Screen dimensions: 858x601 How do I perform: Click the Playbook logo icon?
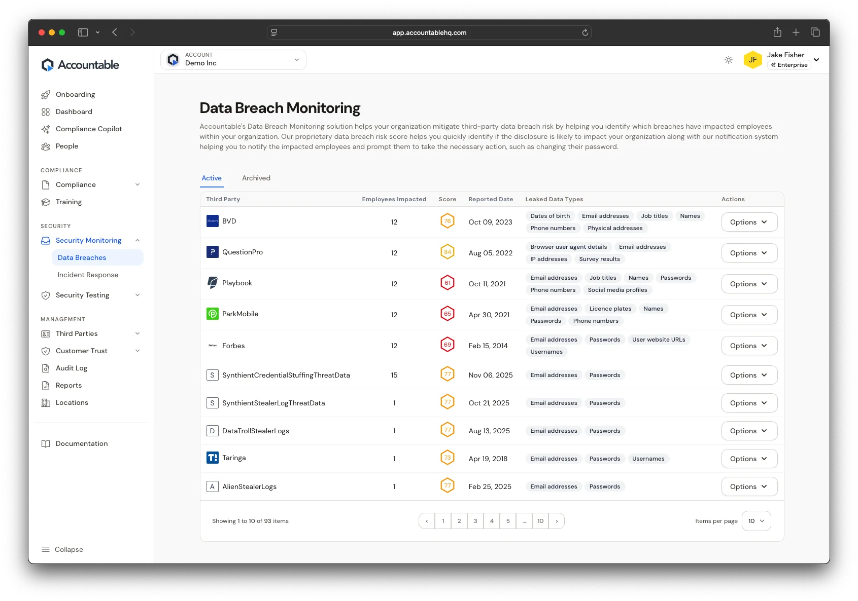pyautogui.click(x=213, y=283)
